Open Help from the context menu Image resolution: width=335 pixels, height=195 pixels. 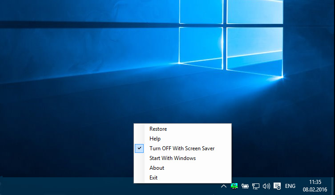click(183, 139)
